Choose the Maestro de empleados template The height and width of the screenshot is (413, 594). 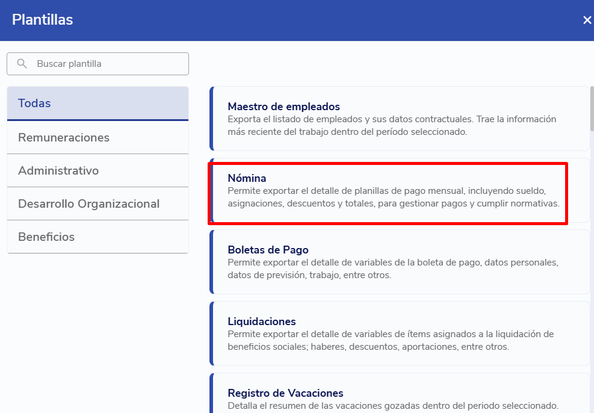[283, 107]
